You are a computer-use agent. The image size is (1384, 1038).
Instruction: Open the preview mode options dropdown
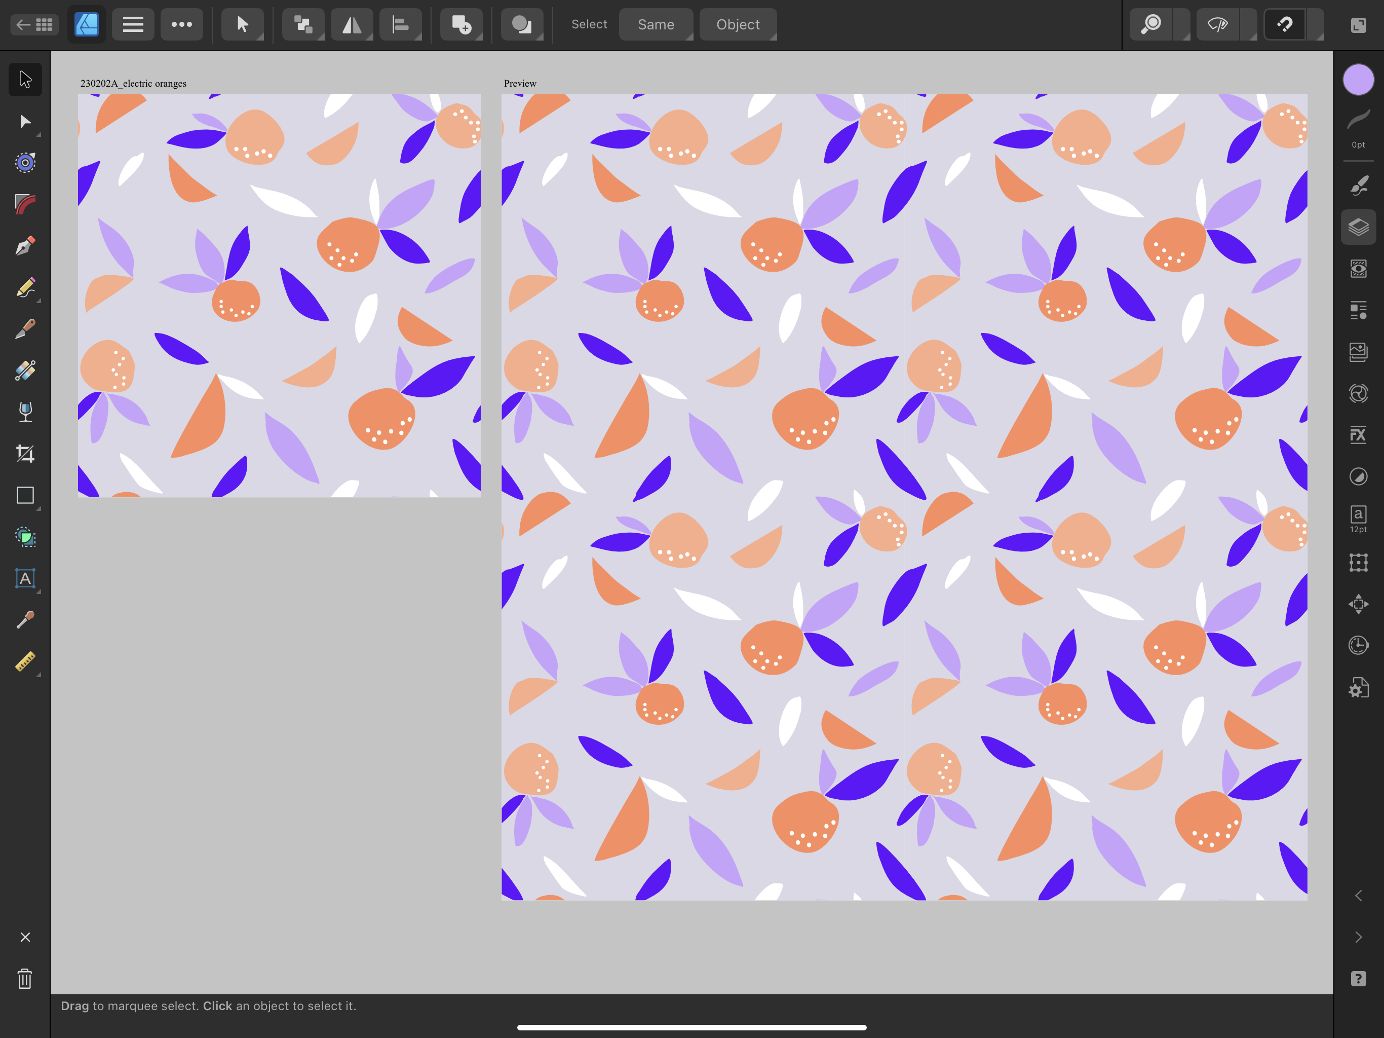[x=1249, y=24]
